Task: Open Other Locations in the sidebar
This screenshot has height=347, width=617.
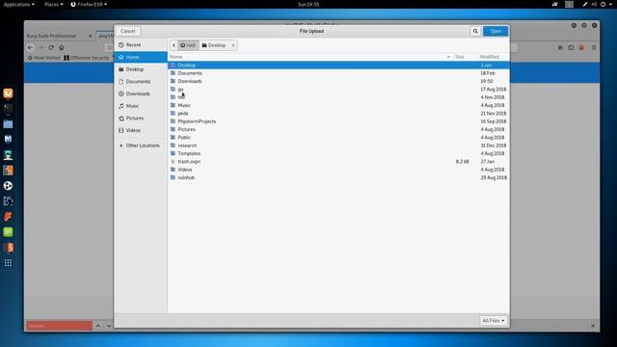Action: pyautogui.click(x=141, y=146)
